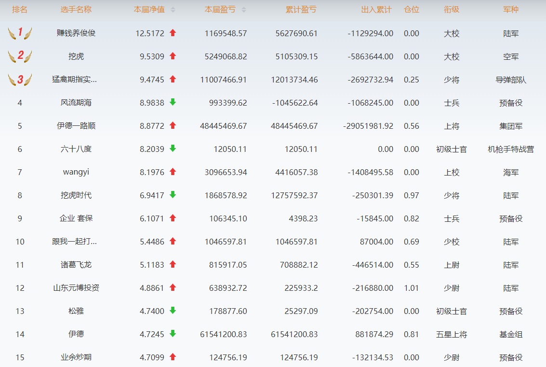The height and width of the screenshot is (367, 546).
Task: Click red up arrow beside 4.7099
Action: (x=173, y=357)
